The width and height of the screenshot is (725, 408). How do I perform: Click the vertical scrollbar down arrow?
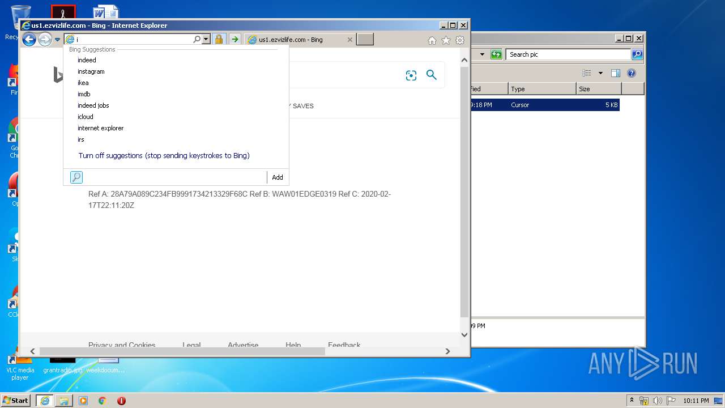click(x=464, y=335)
